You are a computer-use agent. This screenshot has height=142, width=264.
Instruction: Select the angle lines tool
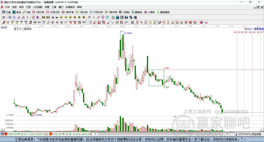[108, 23]
